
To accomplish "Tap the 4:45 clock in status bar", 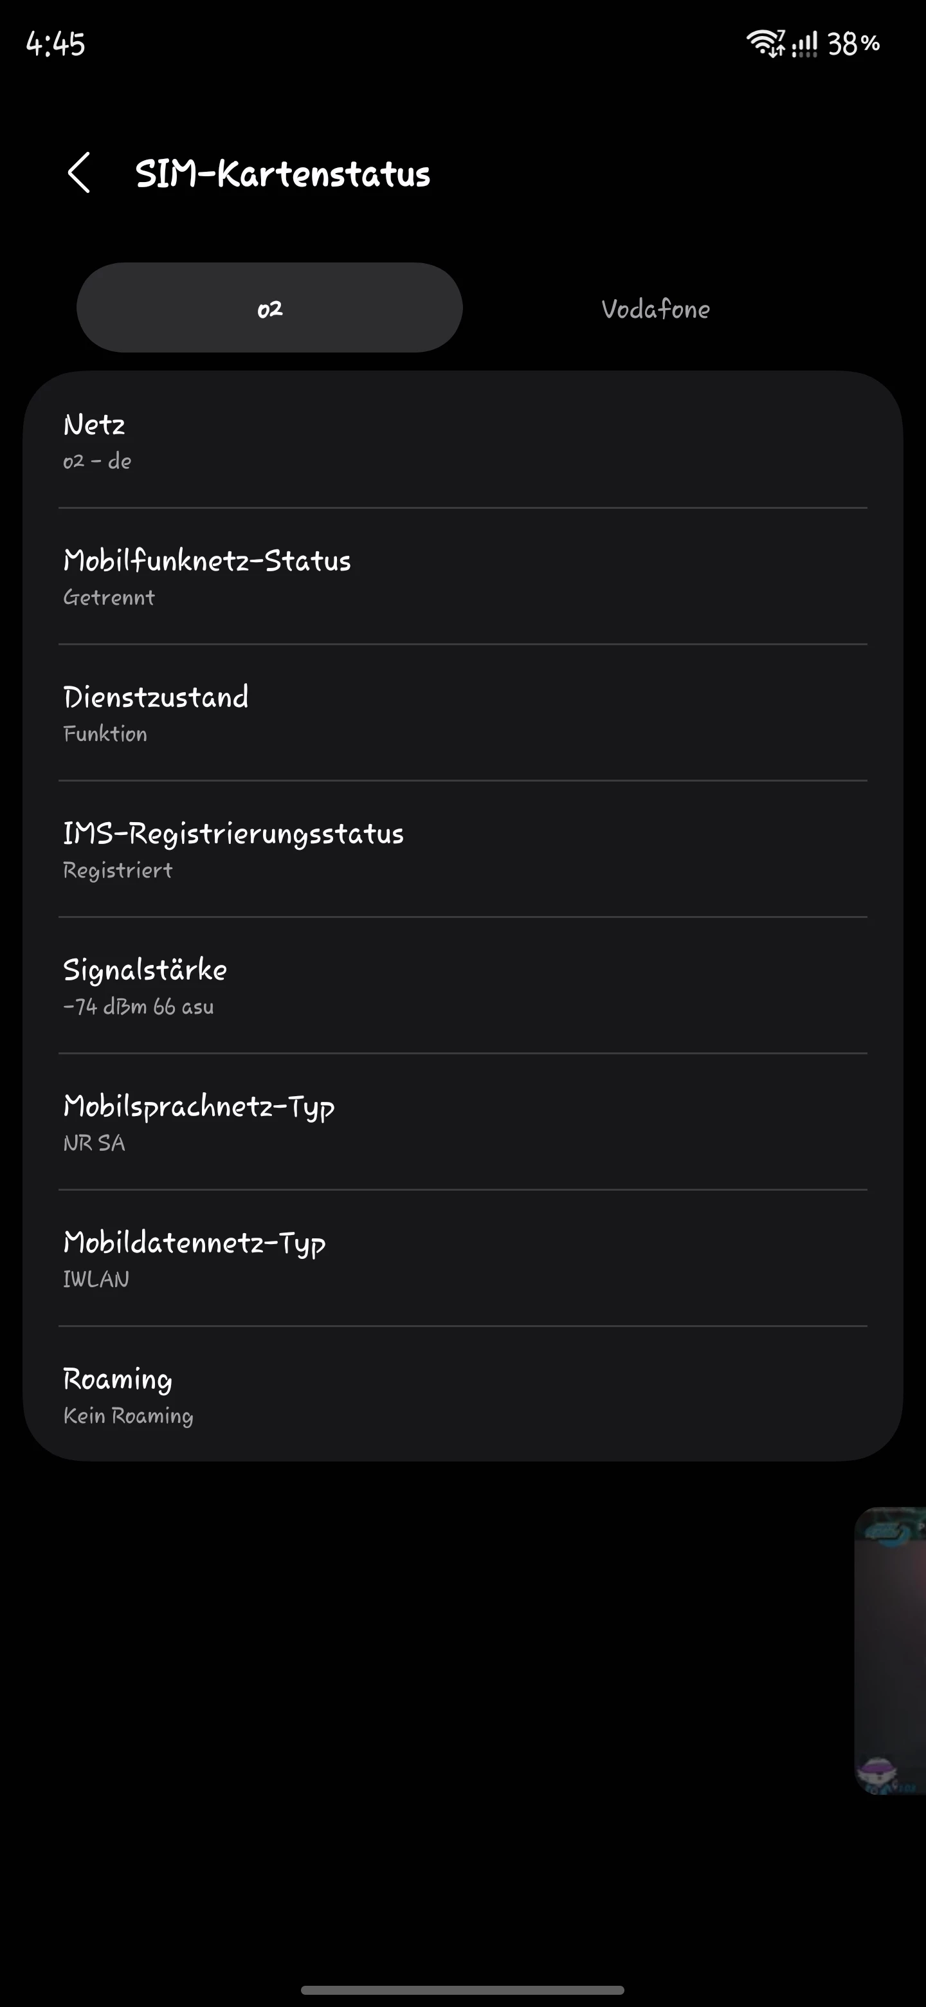I will [55, 44].
